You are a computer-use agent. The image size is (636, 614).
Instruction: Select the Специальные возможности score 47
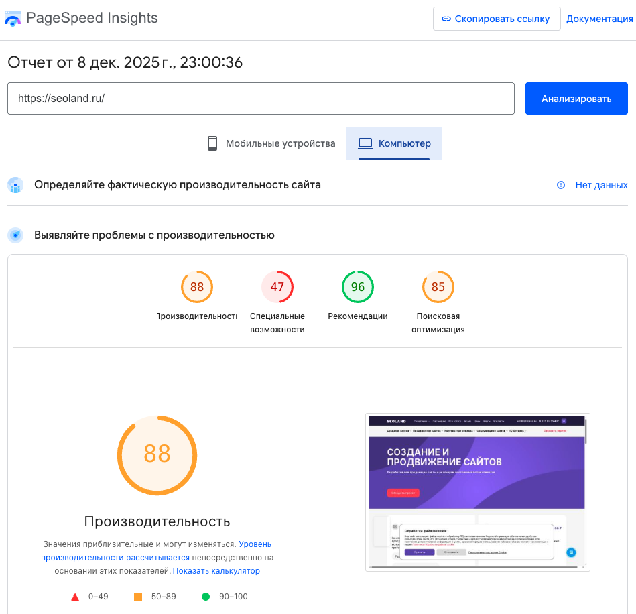point(277,286)
